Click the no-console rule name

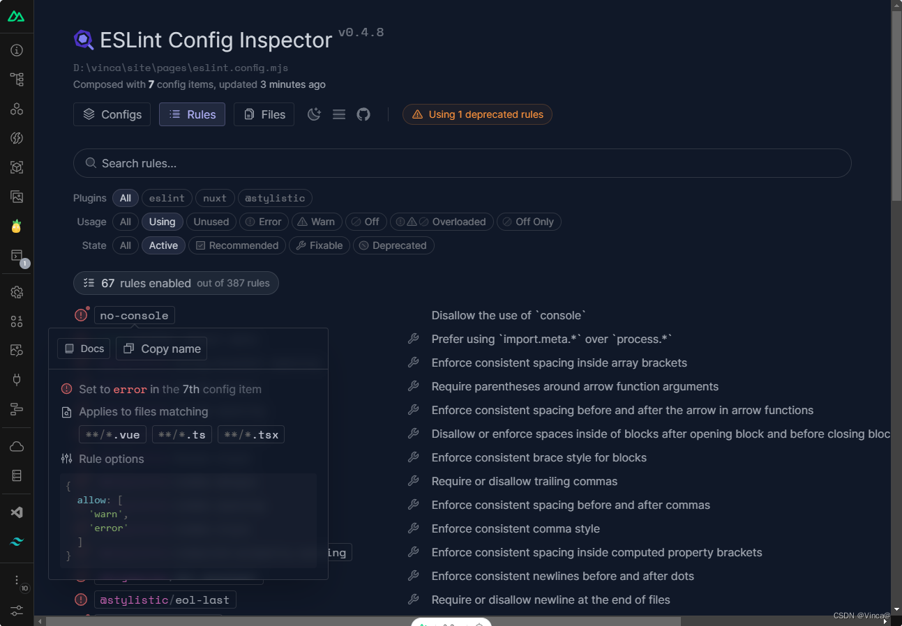[x=134, y=316]
